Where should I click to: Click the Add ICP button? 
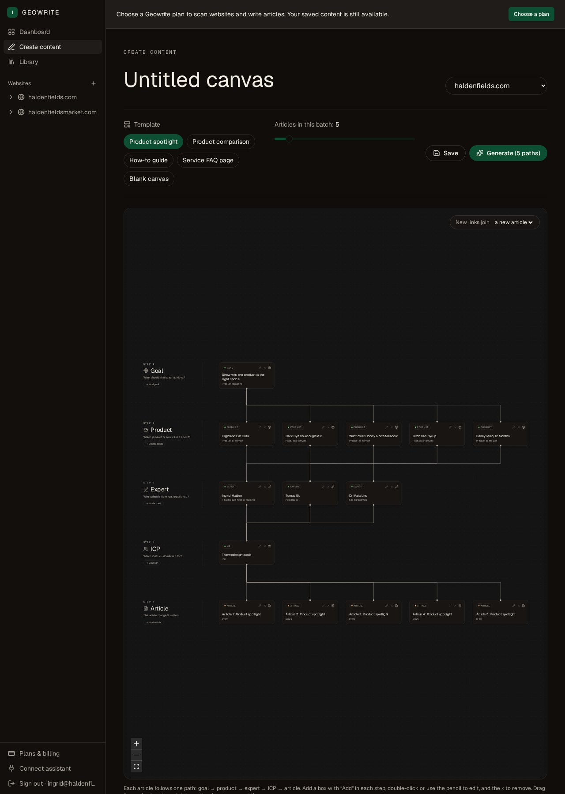point(152,563)
